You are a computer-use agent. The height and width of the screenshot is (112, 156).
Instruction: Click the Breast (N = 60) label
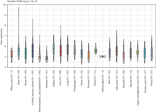point(26,78)
